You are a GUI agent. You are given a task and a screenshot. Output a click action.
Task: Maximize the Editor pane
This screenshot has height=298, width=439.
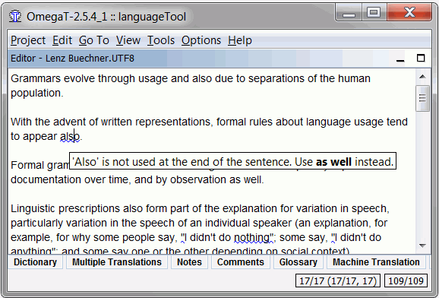click(421, 58)
